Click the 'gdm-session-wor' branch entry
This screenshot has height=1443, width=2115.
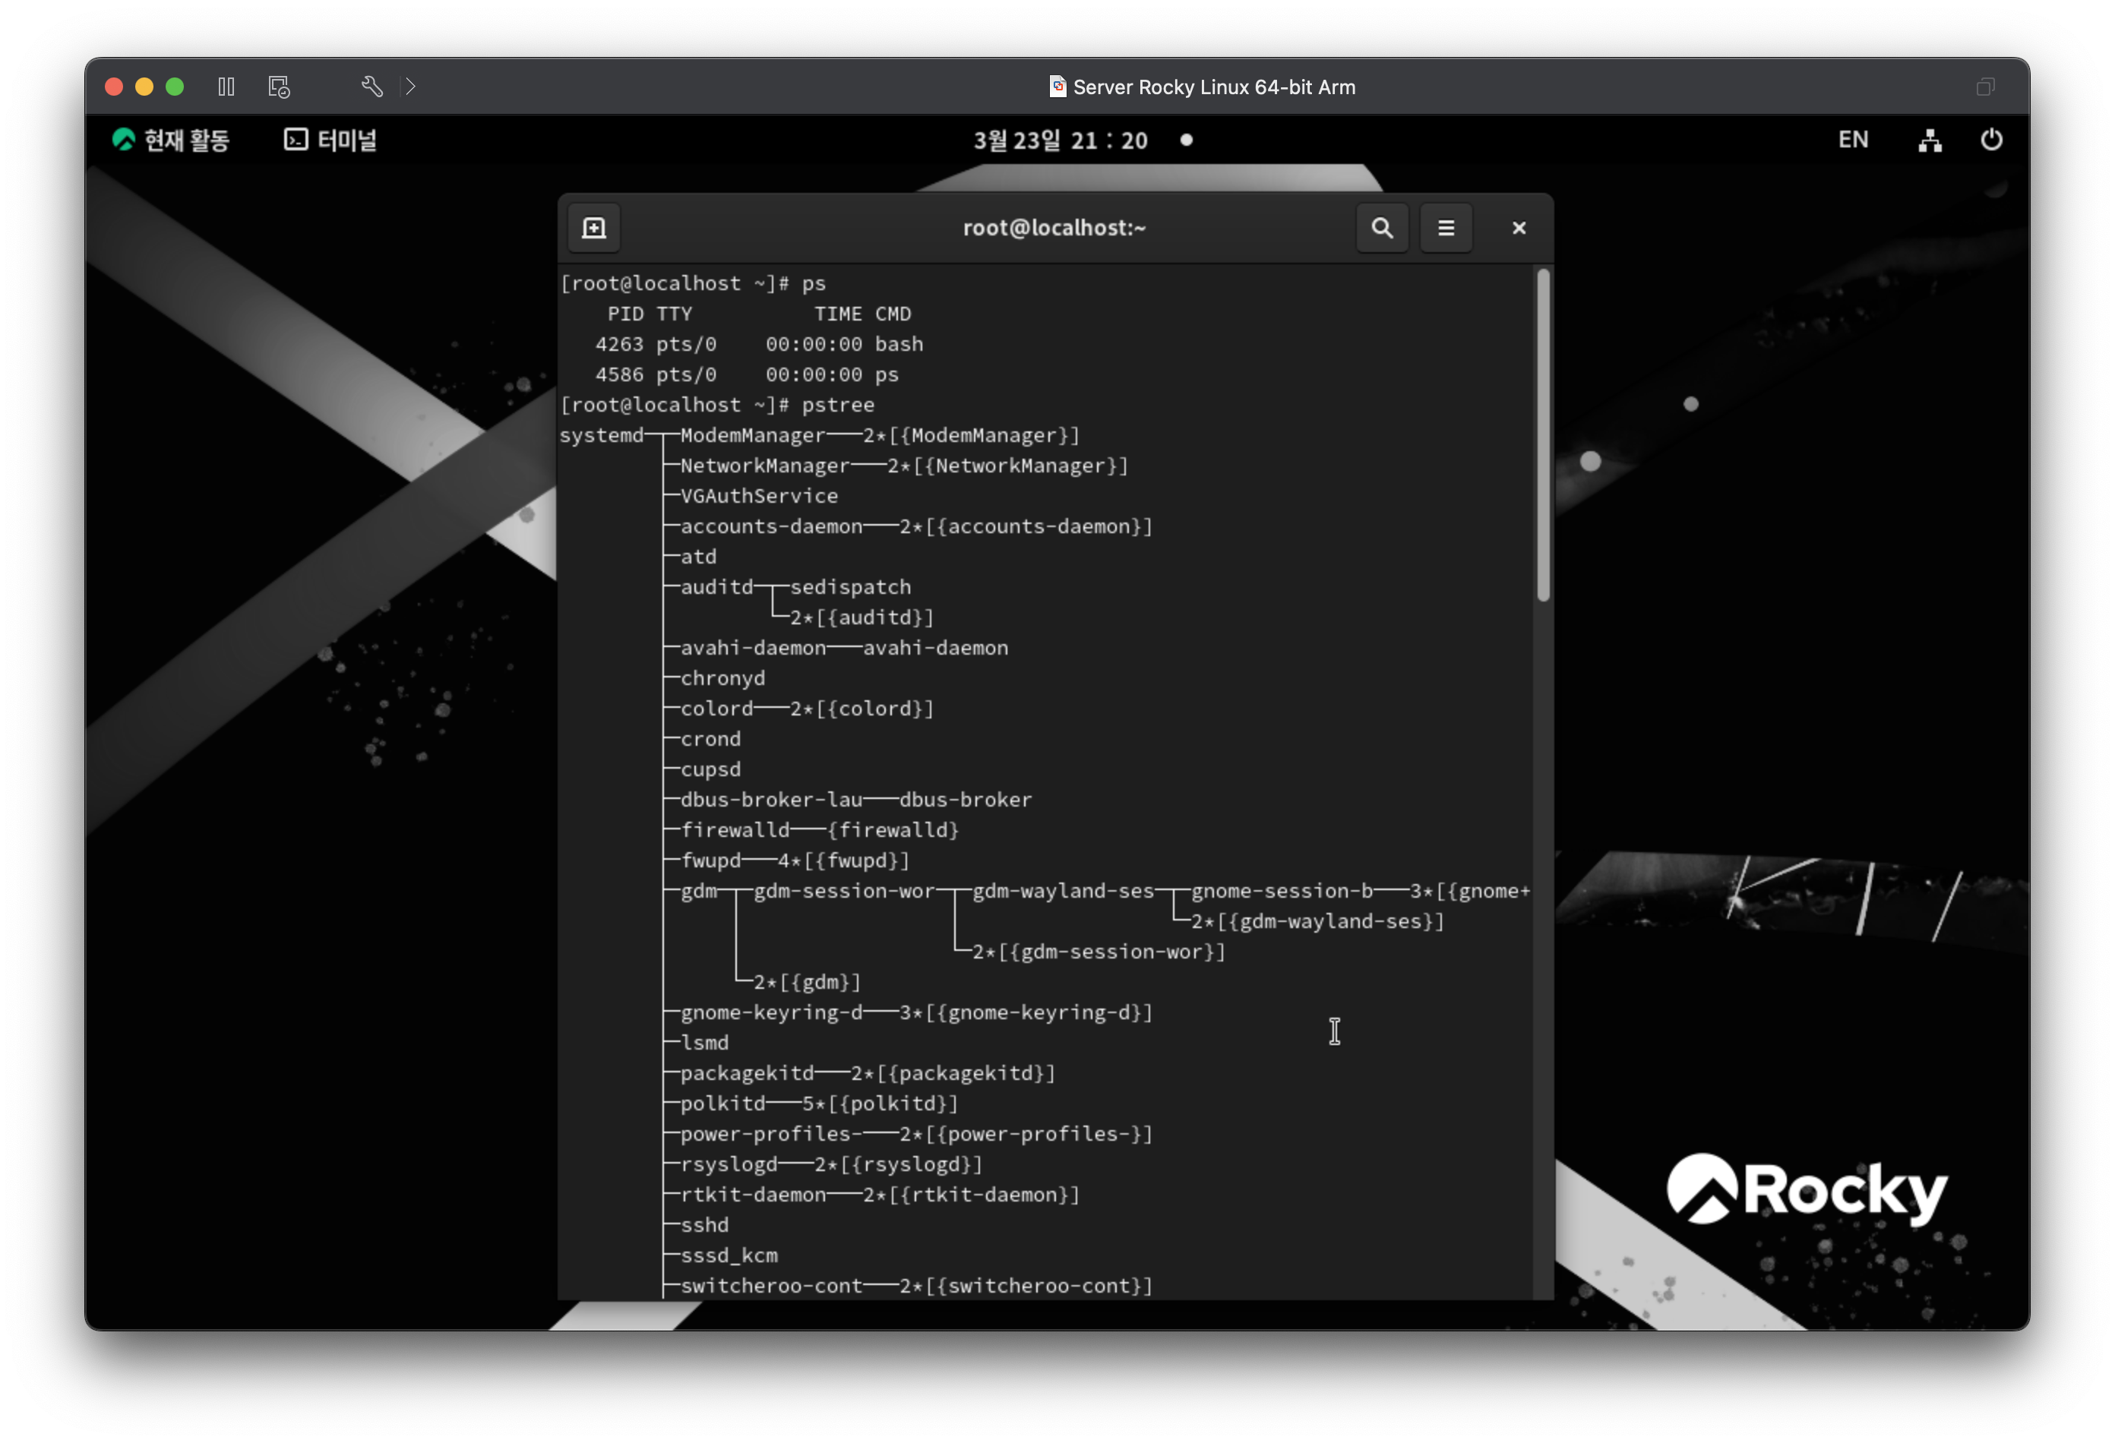[x=843, y=891]
